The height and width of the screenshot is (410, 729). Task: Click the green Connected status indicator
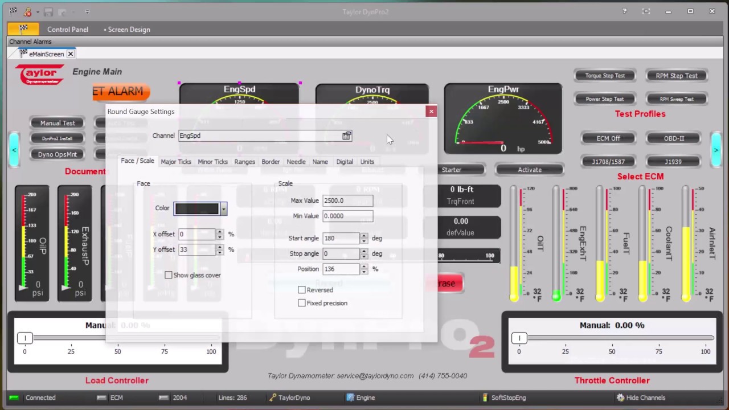click(14, 398)
